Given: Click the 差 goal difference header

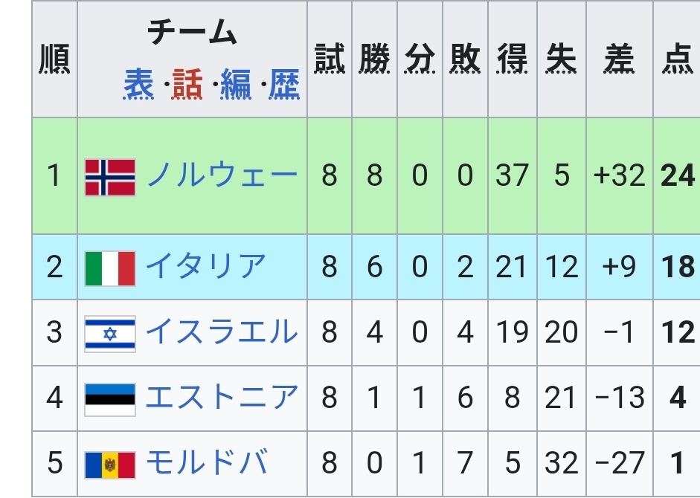Looking at the screenshot, I should pyautogui.click(x=619, y=59).
